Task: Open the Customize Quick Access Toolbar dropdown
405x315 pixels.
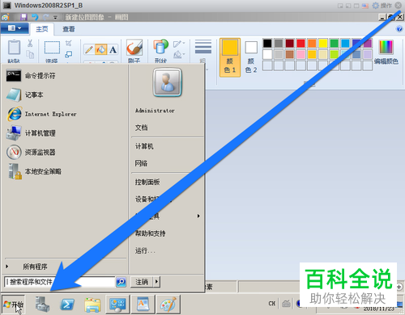Action: pyautogui.click(x=55, y=18)
